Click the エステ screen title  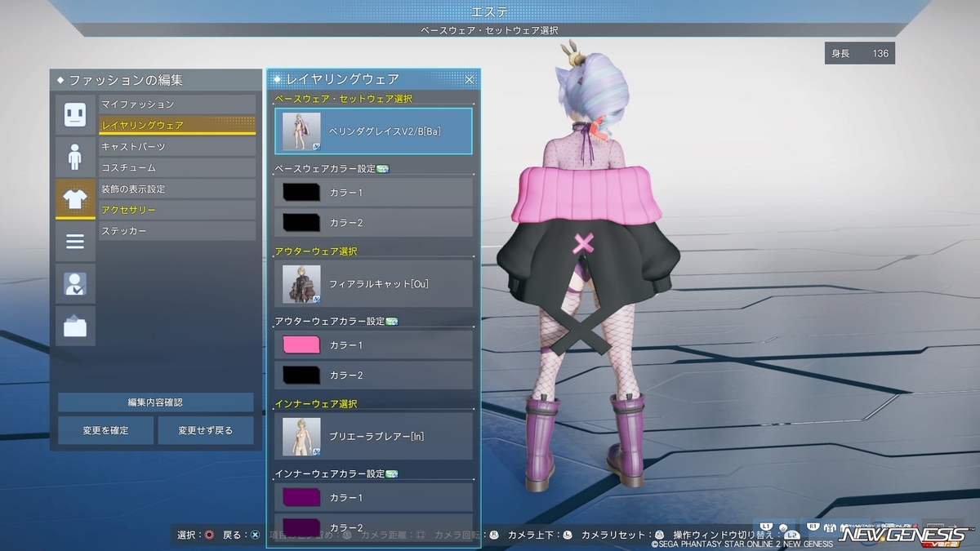click(x=490, y=11)
